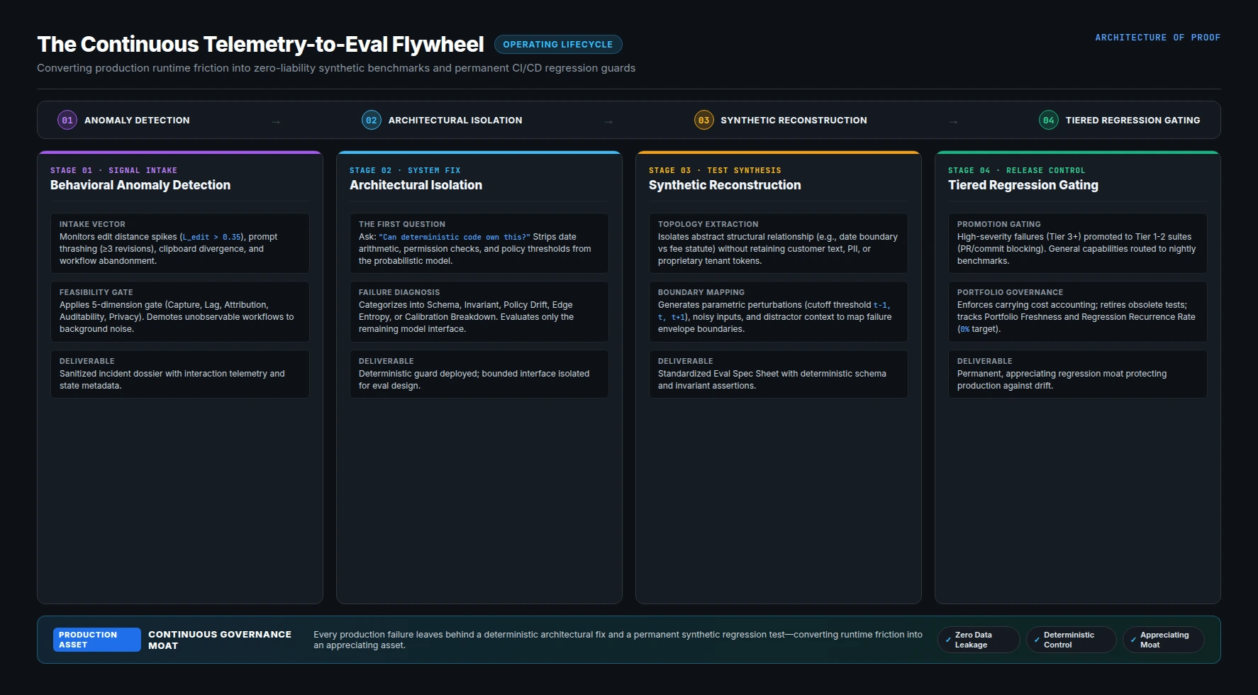Click the CONTINUOUS GOVERNANCE MOAT heading
Screen dimensions: 1258x695
click(220, 640)
